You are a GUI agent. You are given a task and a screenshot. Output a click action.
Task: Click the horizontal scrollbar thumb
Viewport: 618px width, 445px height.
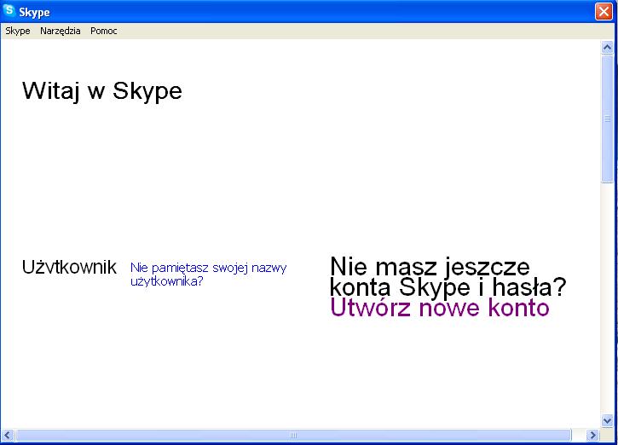(x=293, y=435)
